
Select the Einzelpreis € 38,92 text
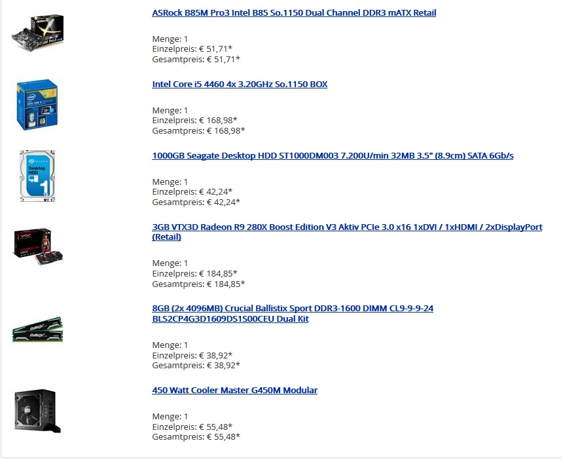(192, 355)
